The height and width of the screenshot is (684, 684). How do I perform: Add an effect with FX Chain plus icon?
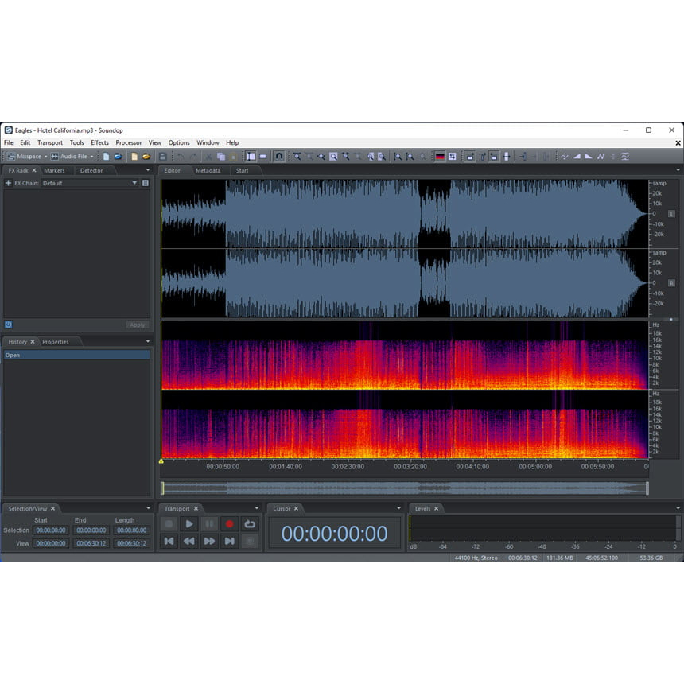8,183
